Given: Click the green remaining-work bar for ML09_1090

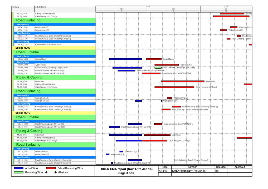Looking at the screenshot, I should pyautogui.click(x=158, y=68).
